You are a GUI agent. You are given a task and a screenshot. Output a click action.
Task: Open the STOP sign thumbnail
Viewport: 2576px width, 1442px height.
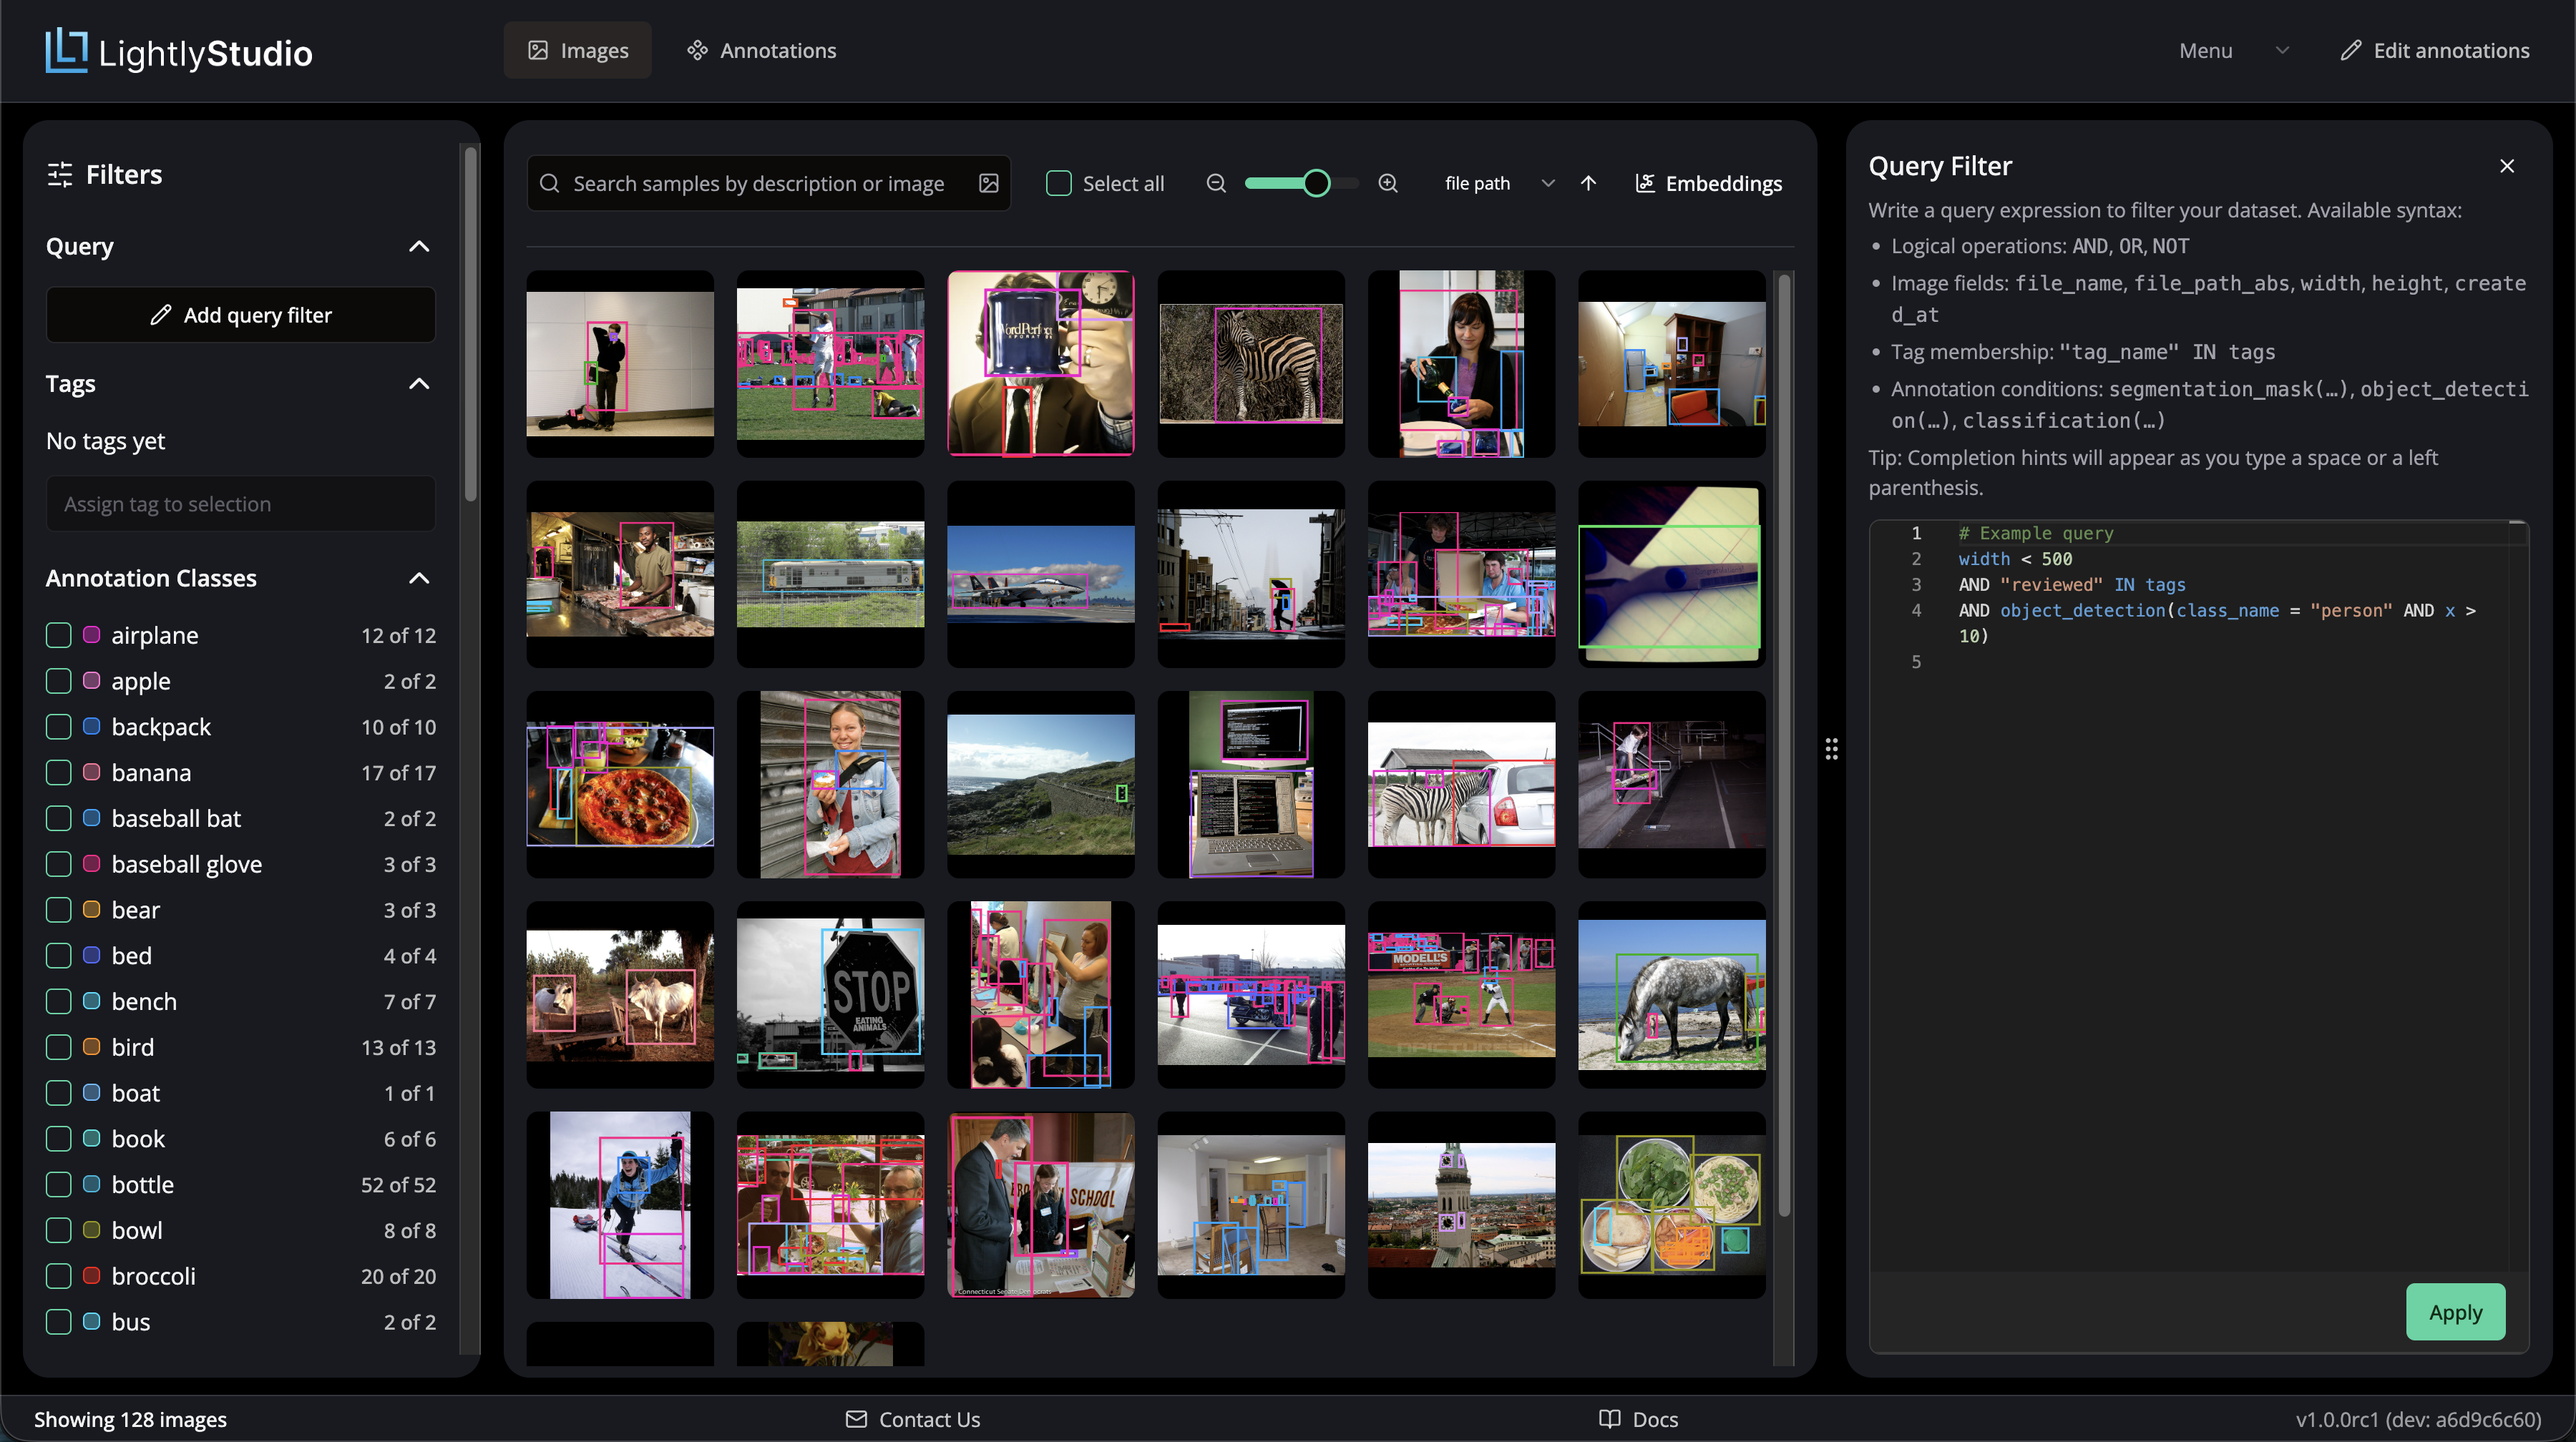tap(830, 994)
